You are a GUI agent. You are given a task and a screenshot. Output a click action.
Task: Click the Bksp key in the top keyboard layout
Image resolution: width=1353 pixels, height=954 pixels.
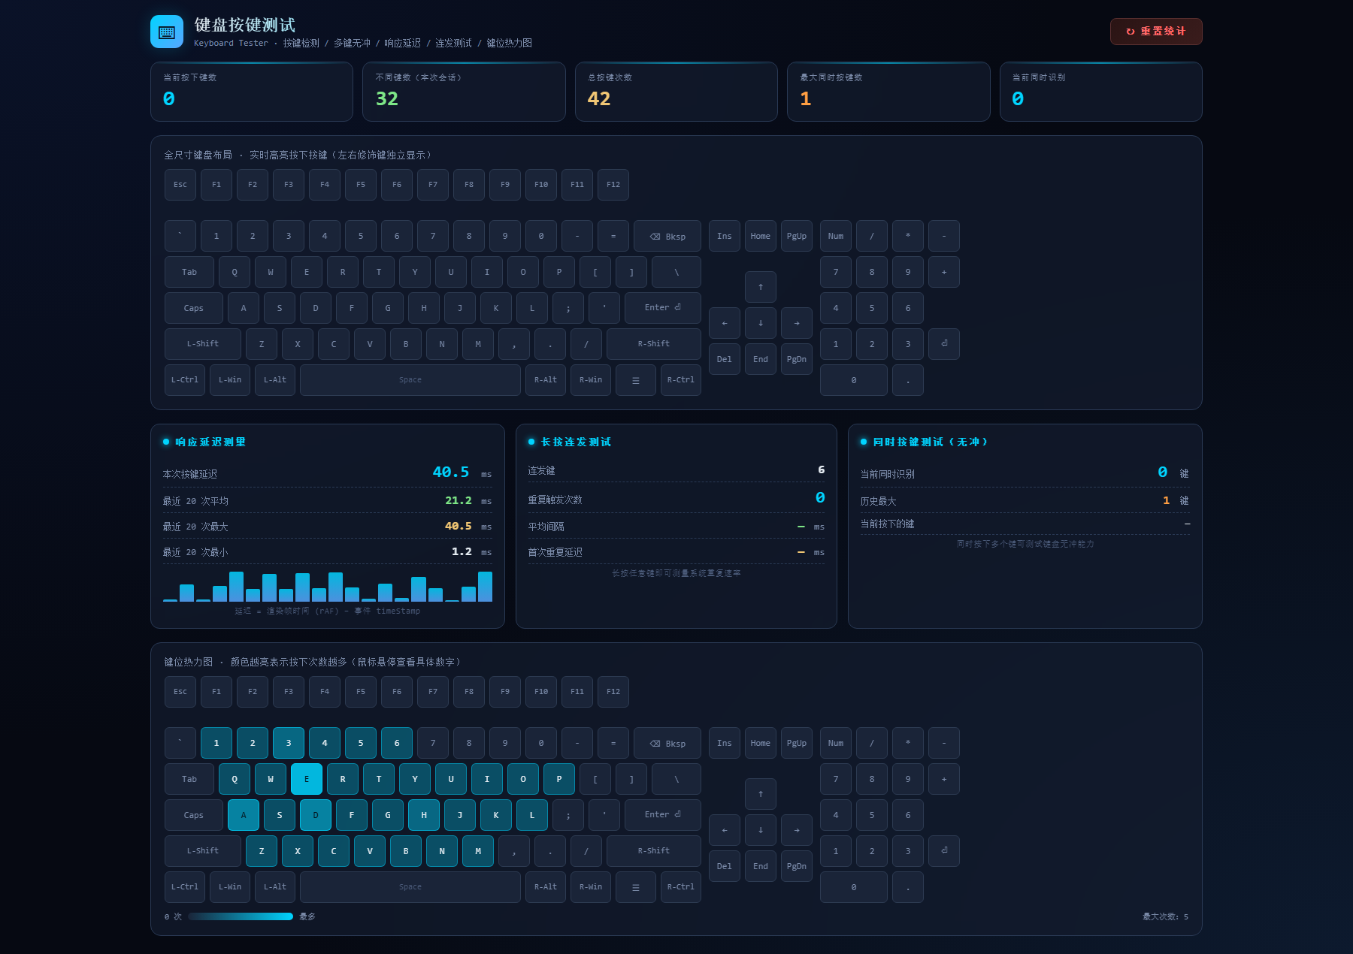pyautogui.click(x=667, y=236)
